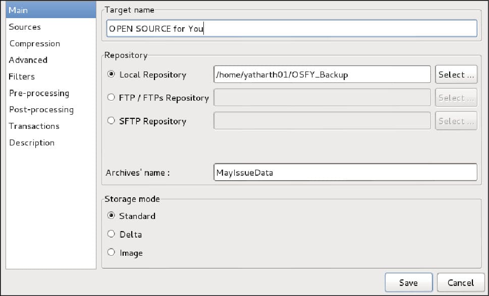Cancel the target dialog

click(460, 282)
